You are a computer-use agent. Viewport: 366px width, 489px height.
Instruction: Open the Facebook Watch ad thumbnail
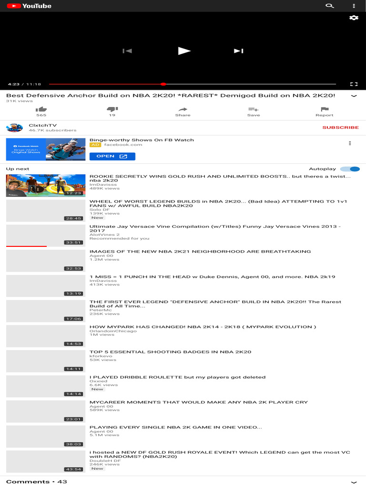(x=46, y=149)
